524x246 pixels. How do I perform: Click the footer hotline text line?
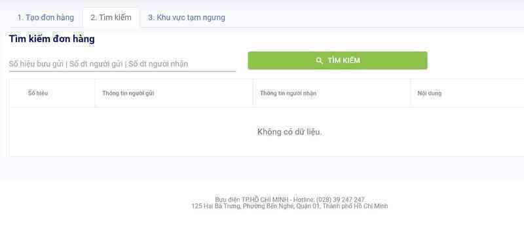click(290, 200)
